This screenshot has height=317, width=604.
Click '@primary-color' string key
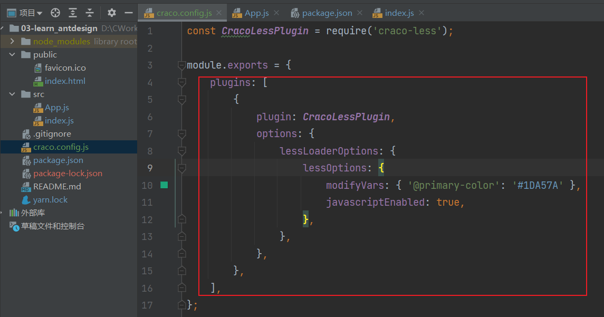[454, 185]
